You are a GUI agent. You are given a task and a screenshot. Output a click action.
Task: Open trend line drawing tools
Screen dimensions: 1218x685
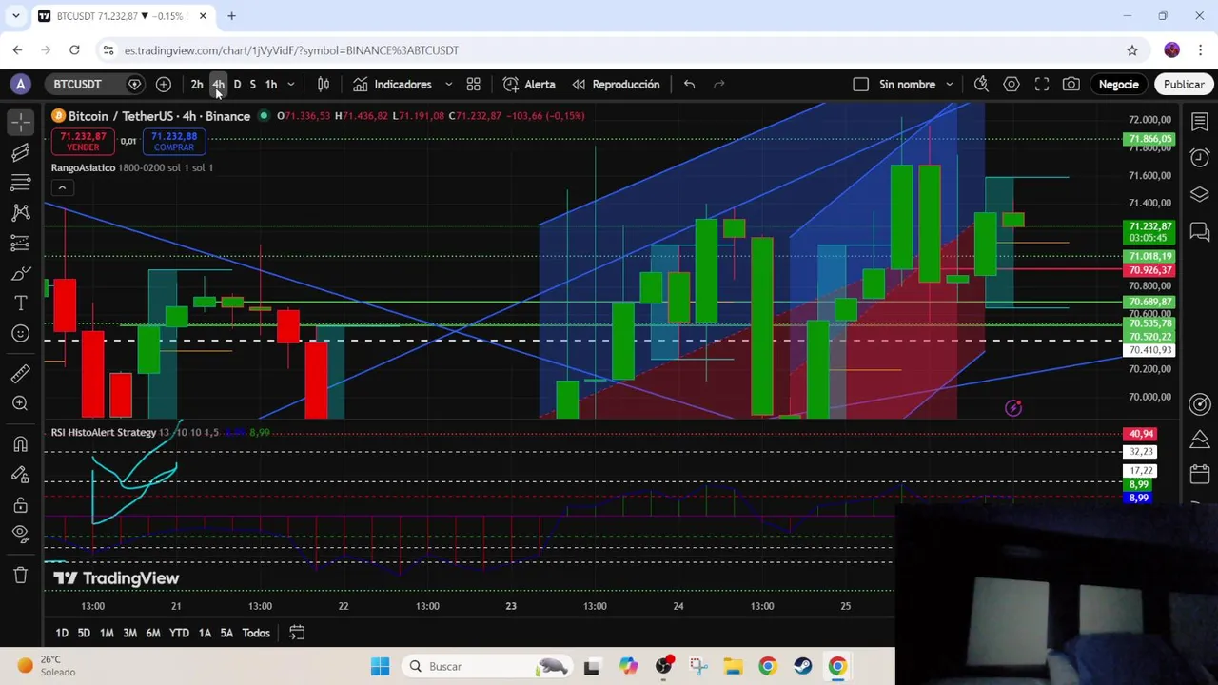tap(20, 152)
